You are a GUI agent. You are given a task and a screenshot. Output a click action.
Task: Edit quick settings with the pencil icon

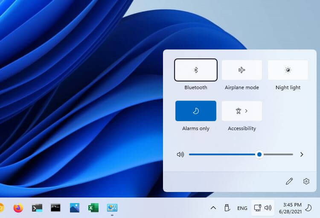click(289, 181)
